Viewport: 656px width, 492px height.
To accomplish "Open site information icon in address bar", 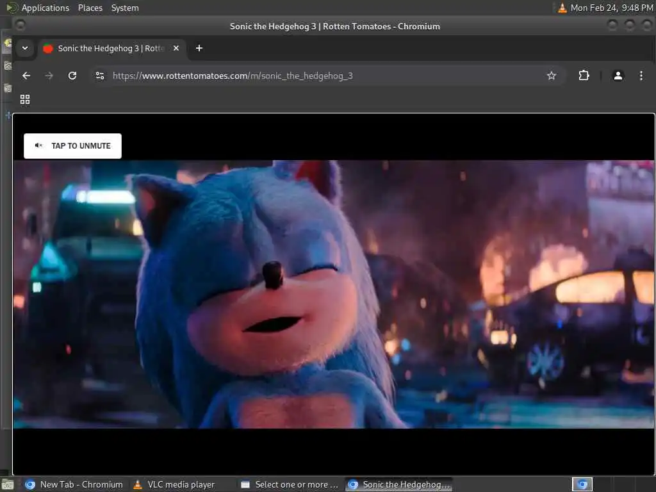I will pyautogui.click(x=100, y=76).
